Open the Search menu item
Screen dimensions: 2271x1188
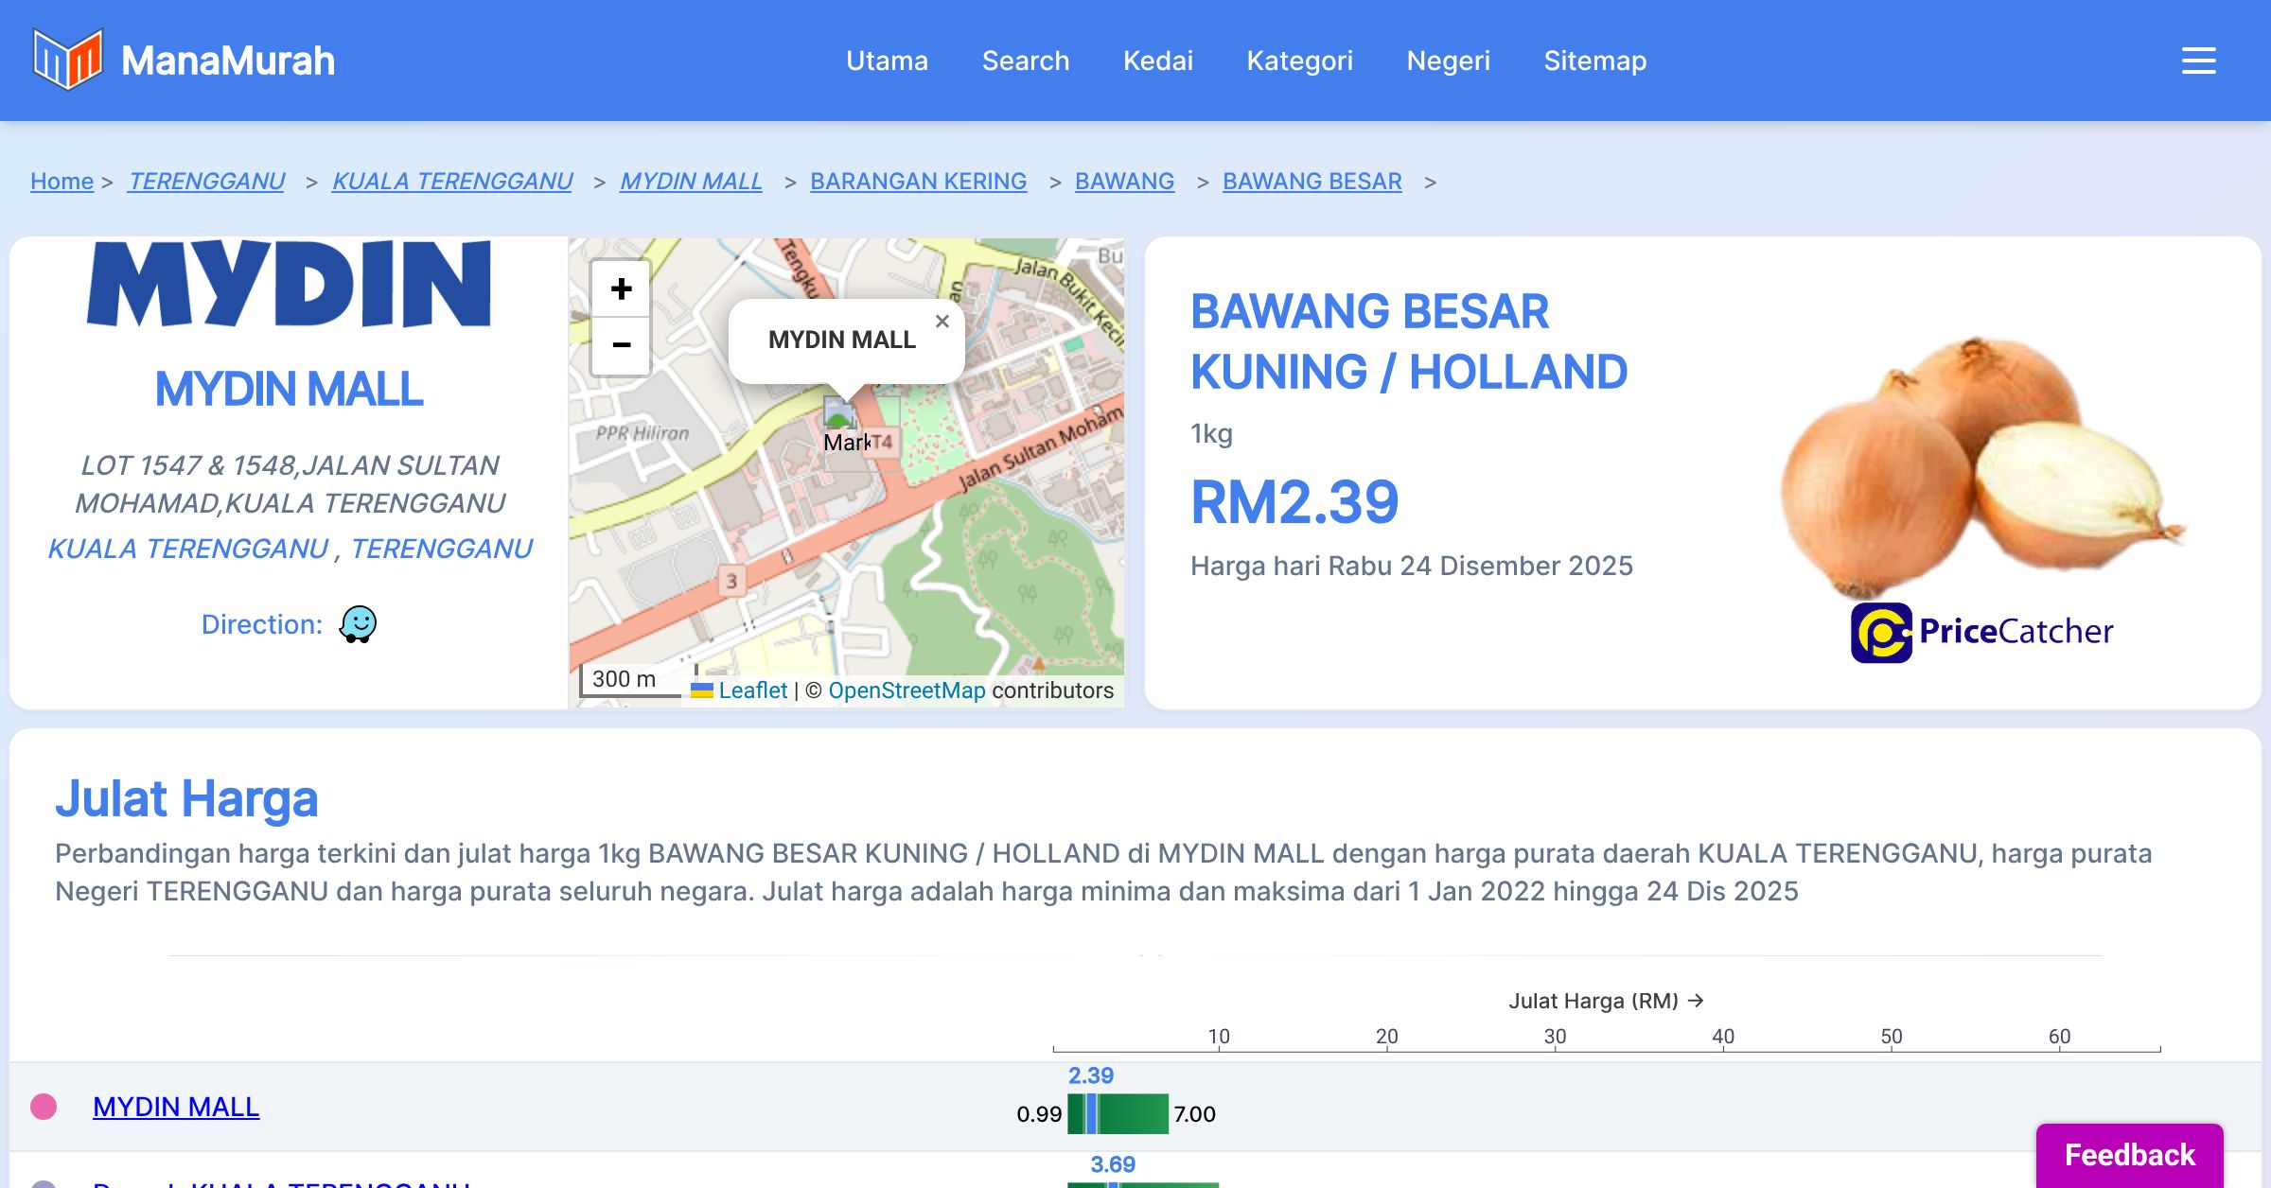(1025, 61)
